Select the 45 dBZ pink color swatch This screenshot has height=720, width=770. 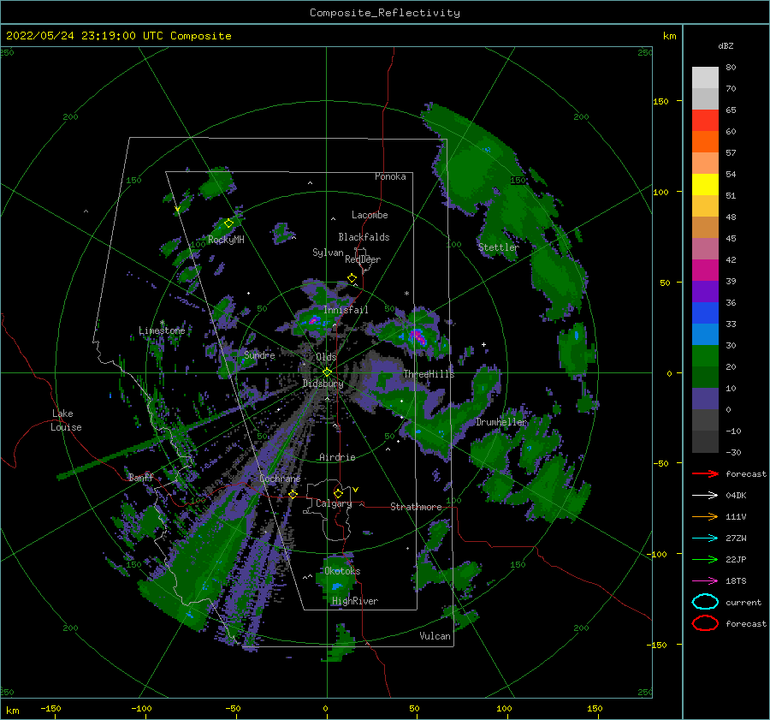tap(705, 248)
